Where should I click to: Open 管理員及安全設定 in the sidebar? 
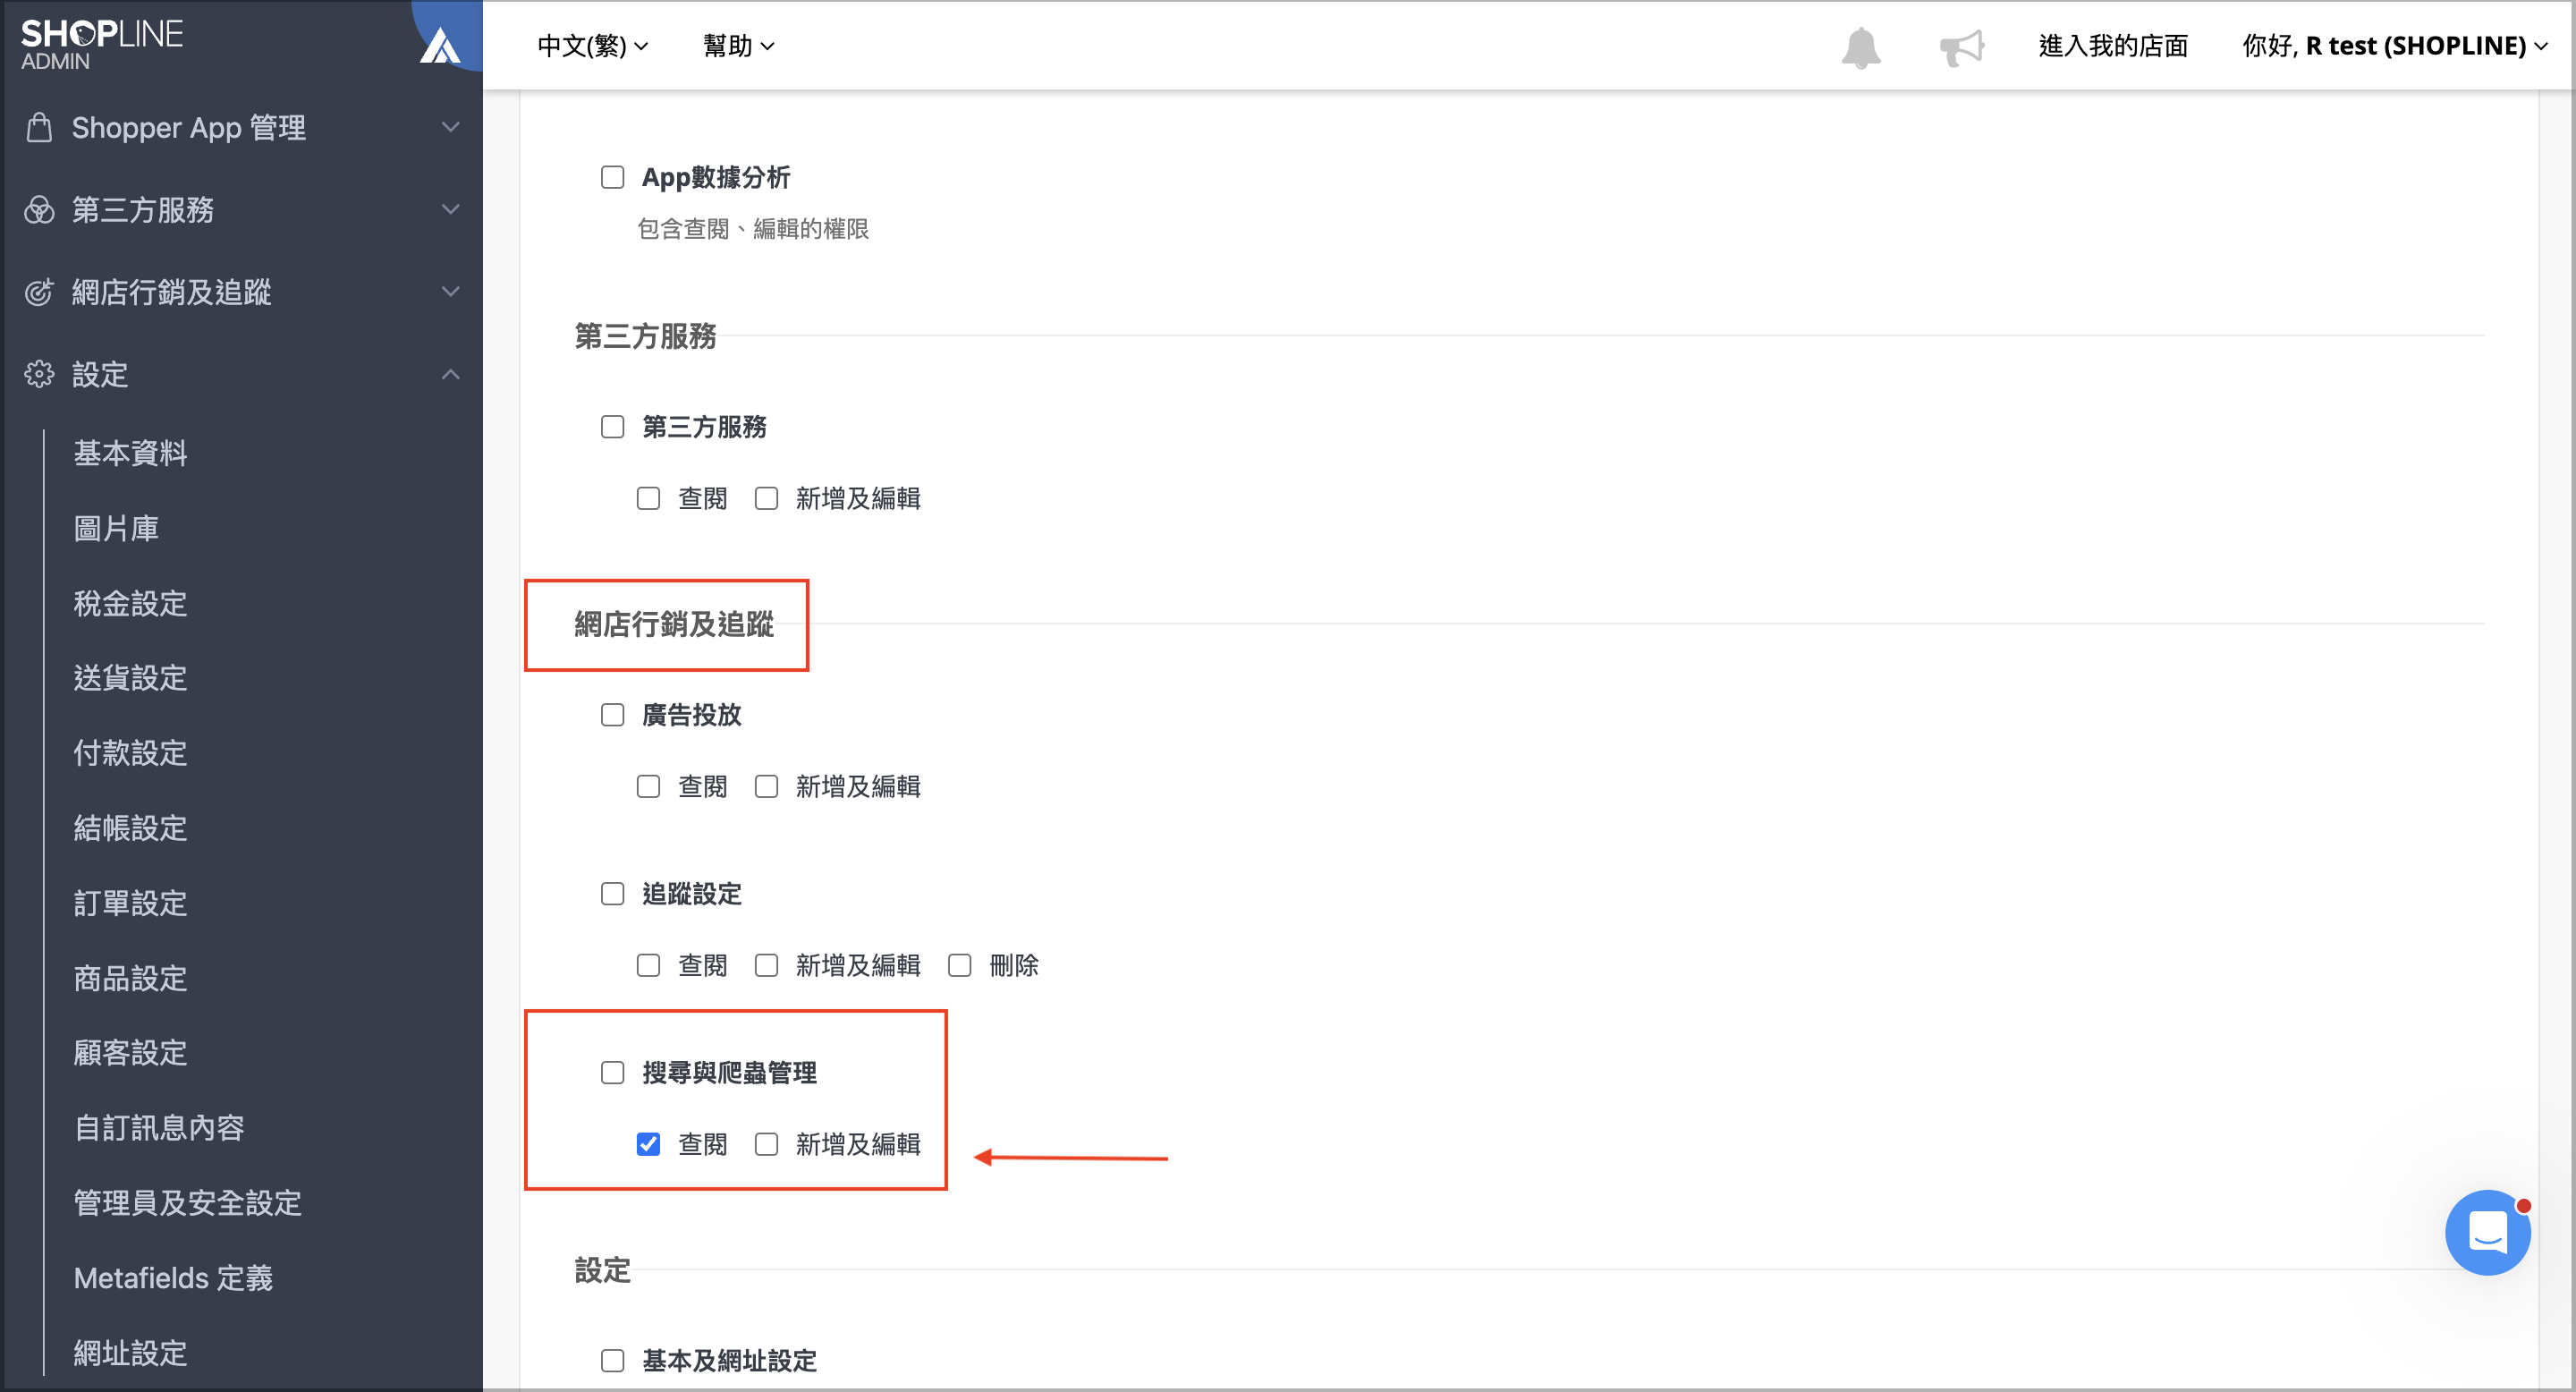point(188,1203)
